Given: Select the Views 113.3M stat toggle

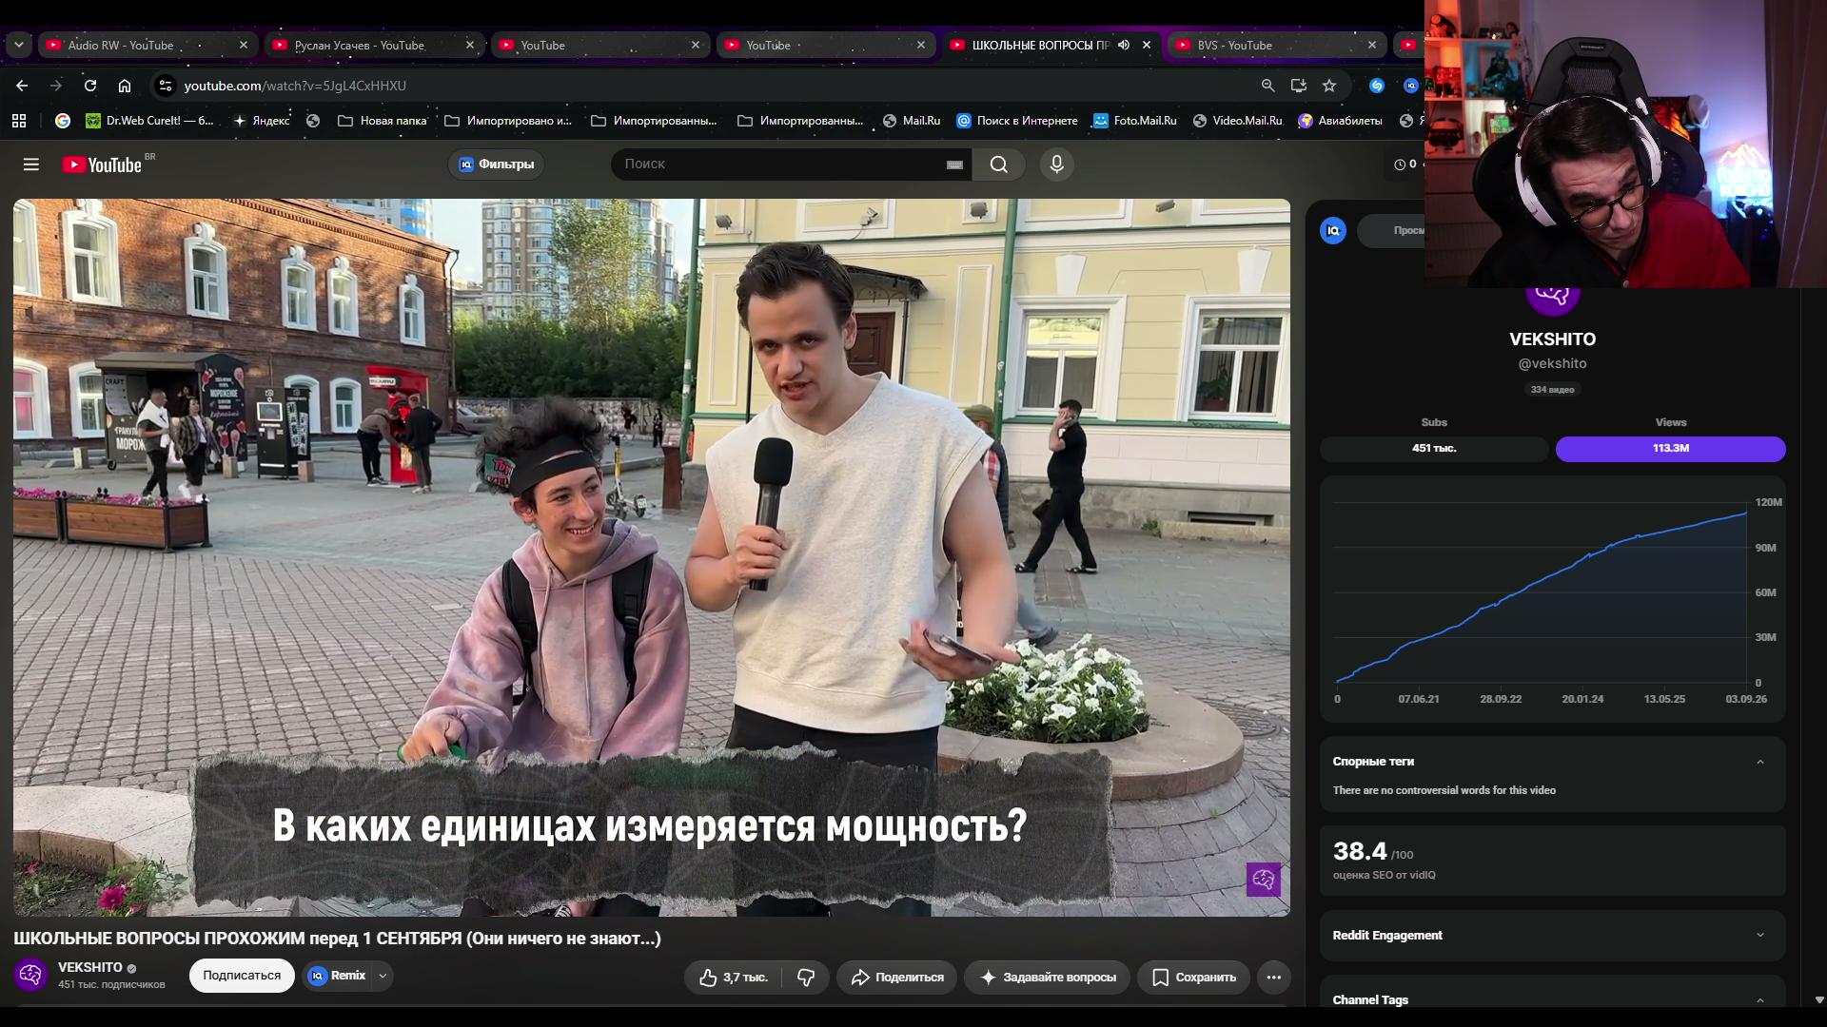Looking at the screenshot, I should (1670, 448).
